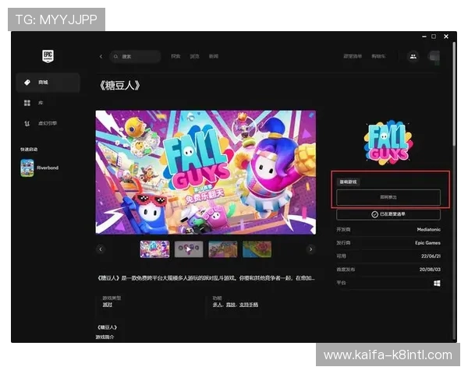
Task: Click the initial release date 20/08/03
Action: [430, 270]
